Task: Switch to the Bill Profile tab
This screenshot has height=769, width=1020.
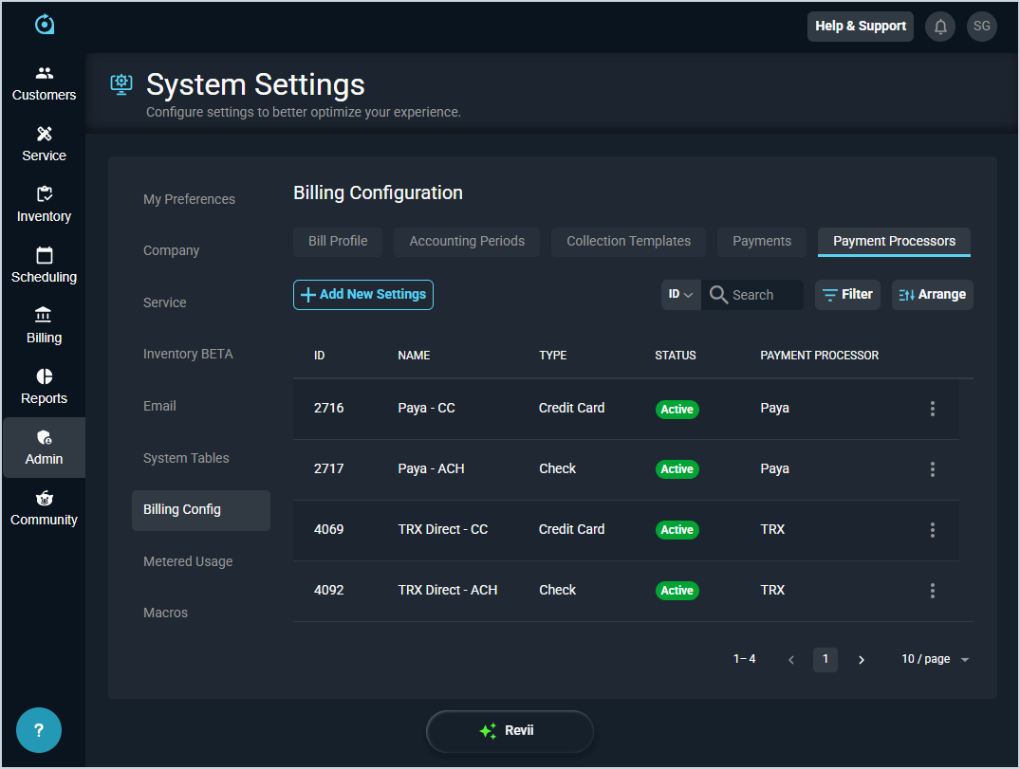Action: click(x=338, y=241)
